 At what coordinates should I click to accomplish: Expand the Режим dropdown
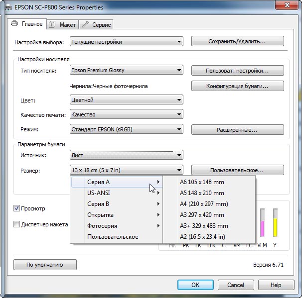(127, 129)
